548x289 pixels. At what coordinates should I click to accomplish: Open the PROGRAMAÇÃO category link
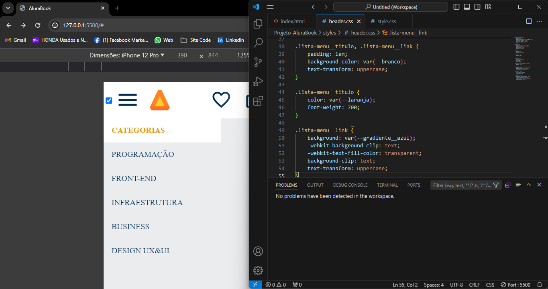(143, 155)
